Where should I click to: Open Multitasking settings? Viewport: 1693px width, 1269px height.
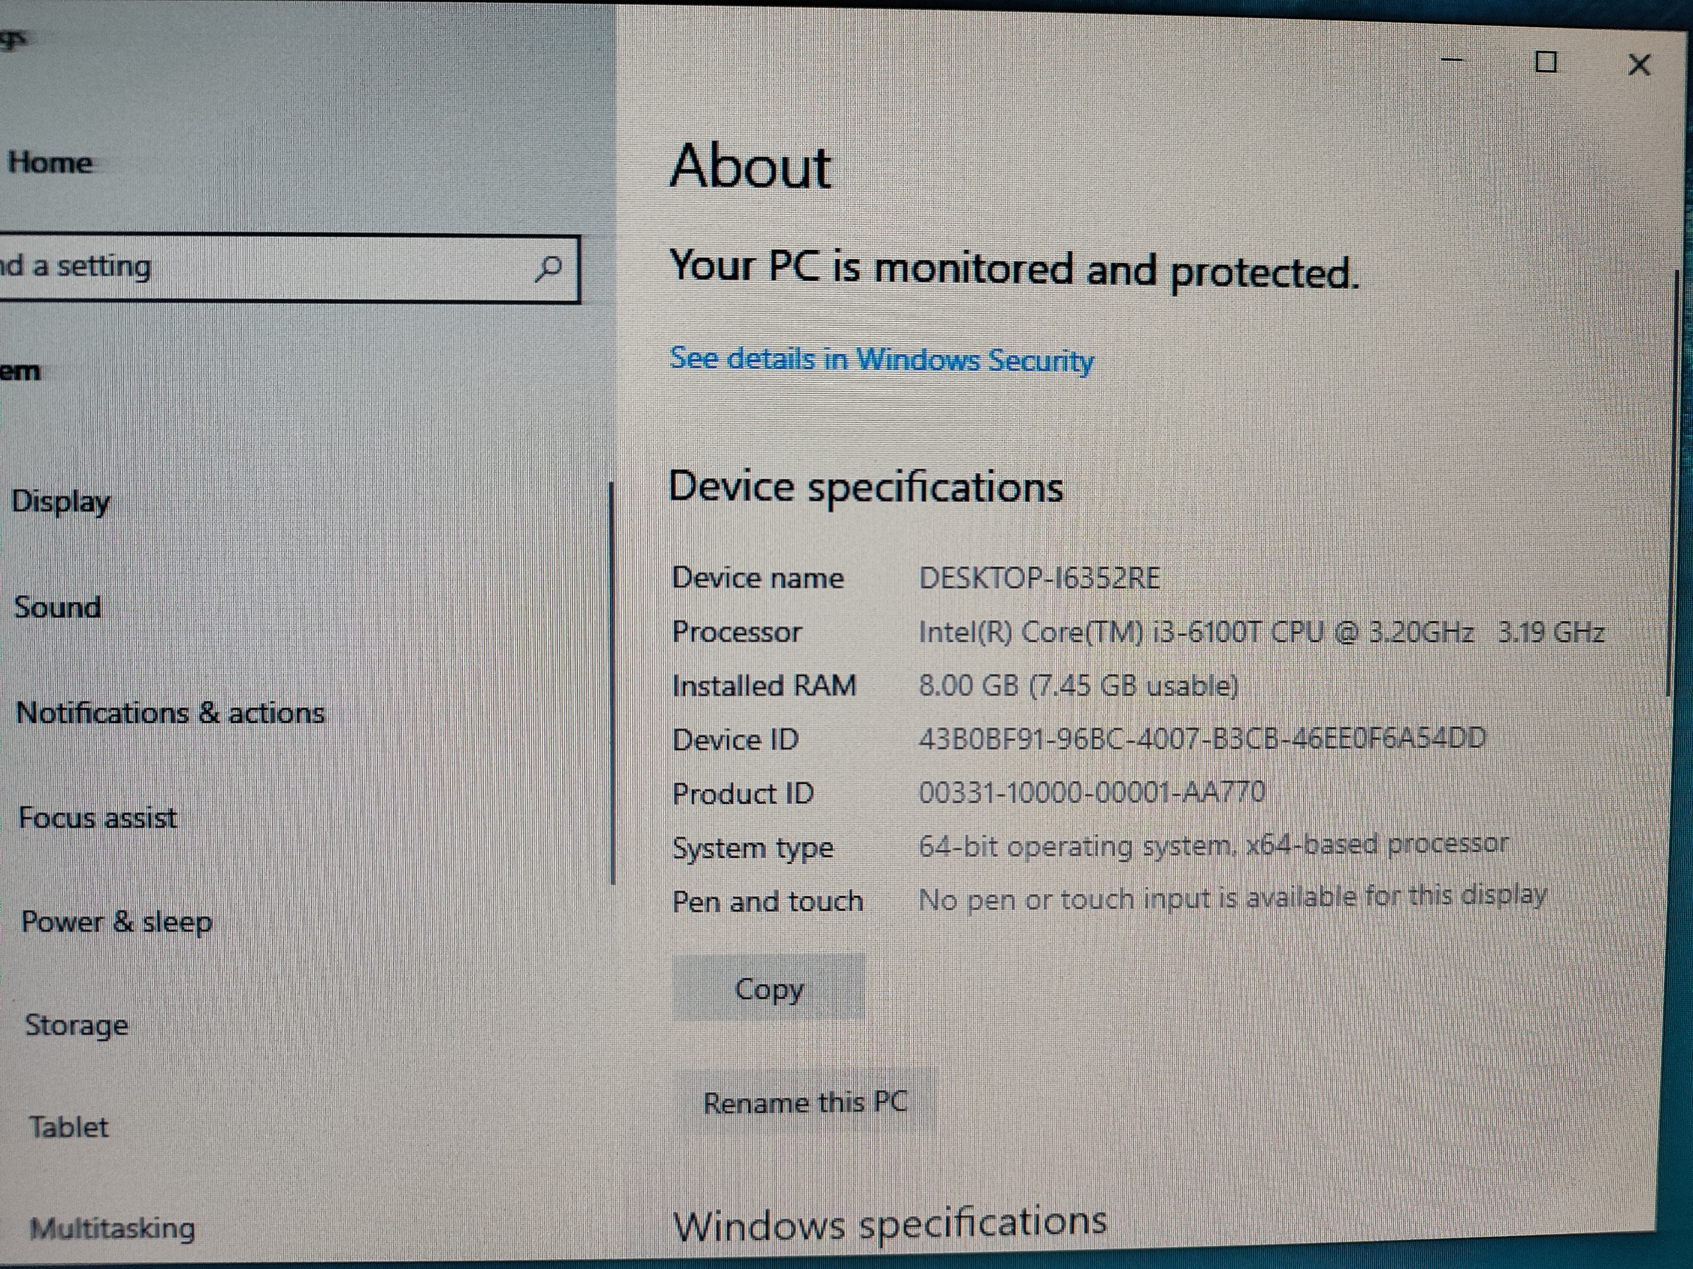(x=112, y=1229)
